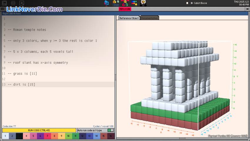Pick color swatch 11 green

click(x=75, y=136)
